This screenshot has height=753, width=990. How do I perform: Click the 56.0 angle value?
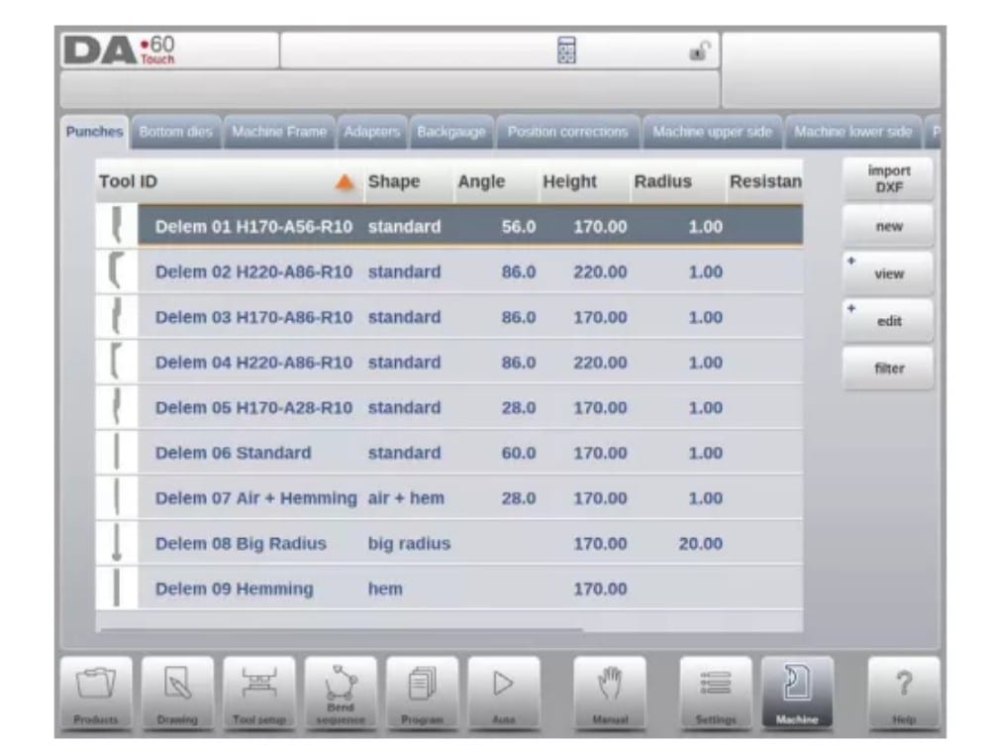(519, 227)
